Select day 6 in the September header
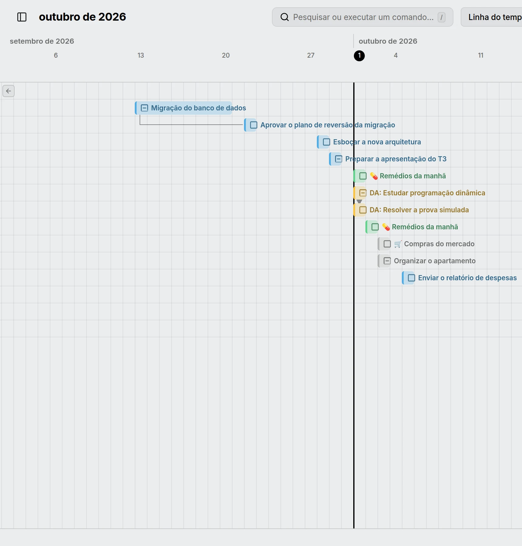The height and width of the screenshot is (546, 522). click(x=56, y=56)
